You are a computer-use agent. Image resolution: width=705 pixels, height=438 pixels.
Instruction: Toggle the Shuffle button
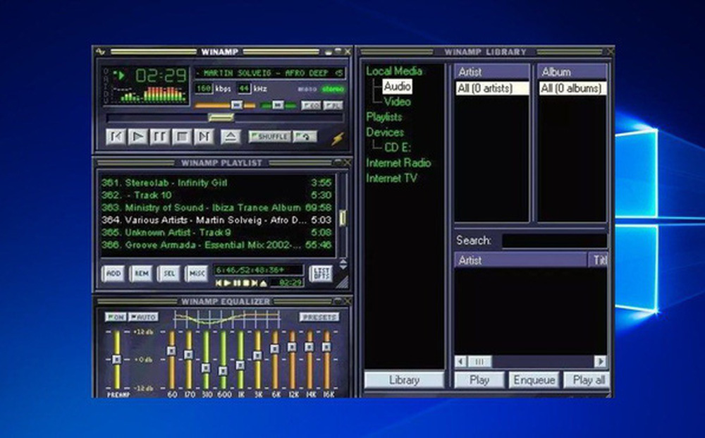click(269, 136)
